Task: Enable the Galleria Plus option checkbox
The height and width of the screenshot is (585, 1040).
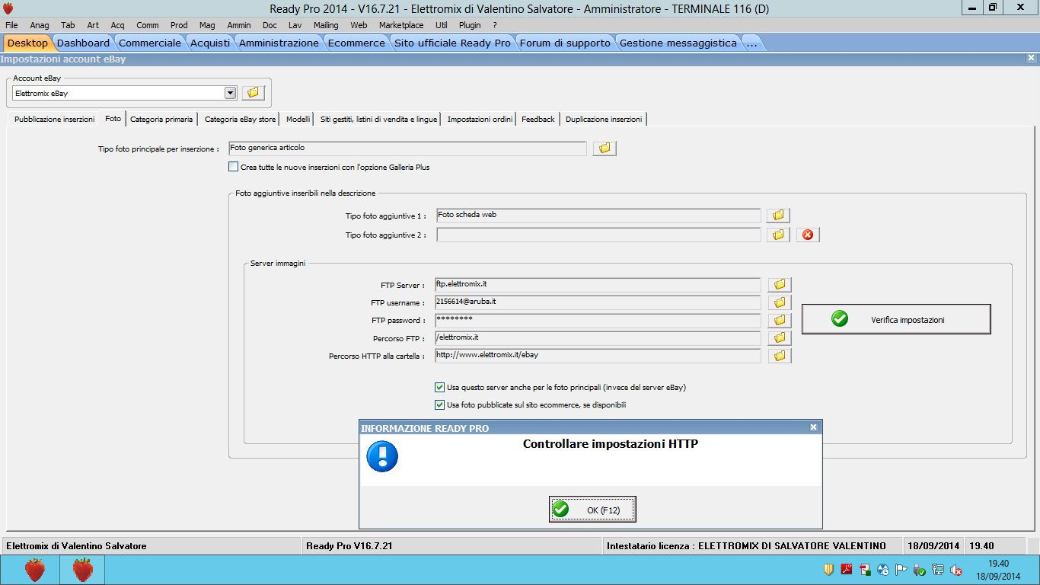Action: click(234, 167)
